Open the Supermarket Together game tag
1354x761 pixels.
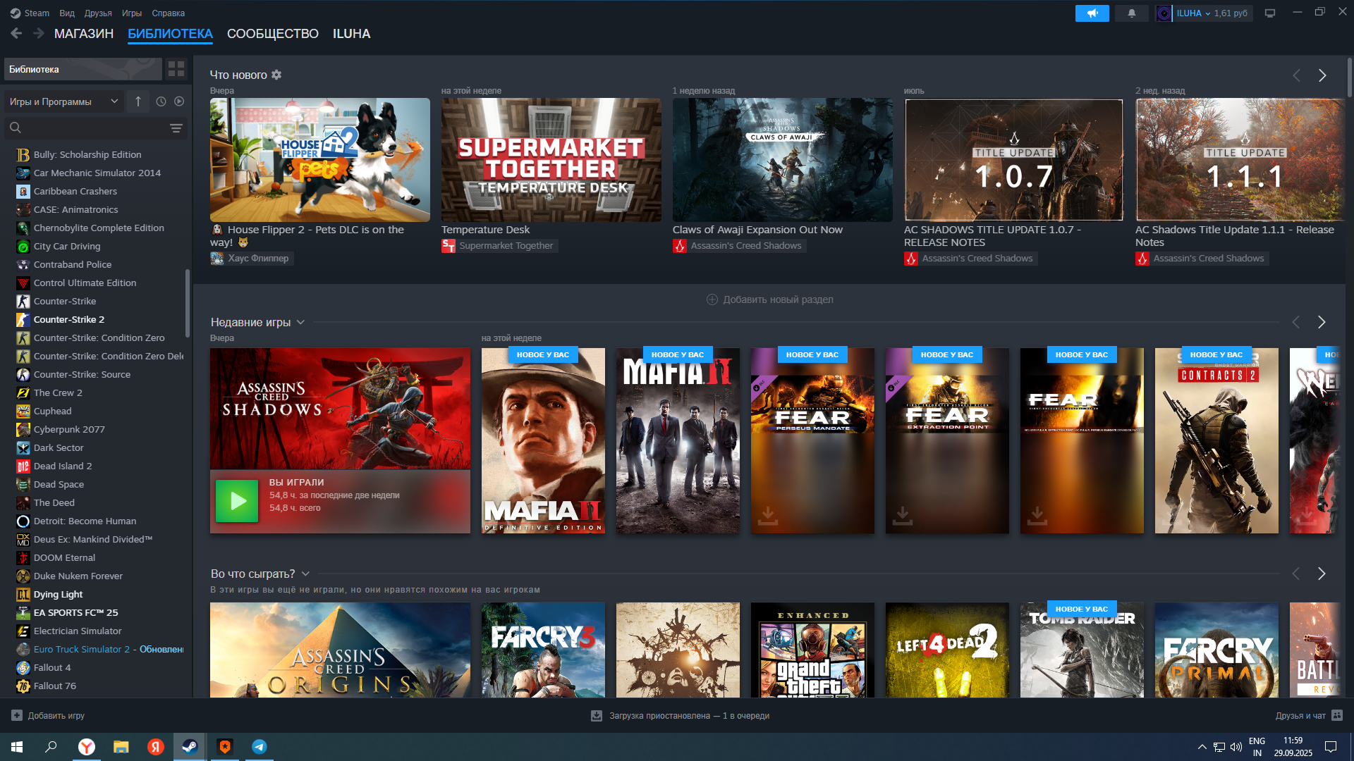click(x=499, y=246)
